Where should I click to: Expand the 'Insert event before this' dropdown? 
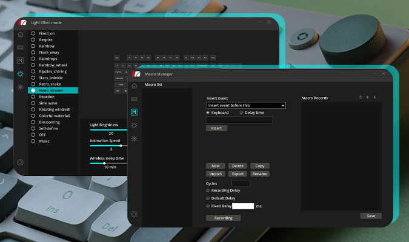pos(245,105)
